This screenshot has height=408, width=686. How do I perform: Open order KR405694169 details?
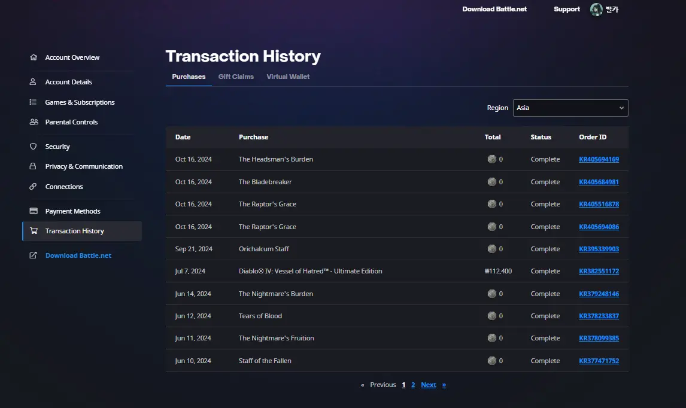(x=599, y=159)
